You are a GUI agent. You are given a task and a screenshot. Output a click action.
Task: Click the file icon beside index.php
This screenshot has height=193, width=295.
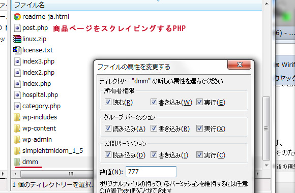point(17,84)
